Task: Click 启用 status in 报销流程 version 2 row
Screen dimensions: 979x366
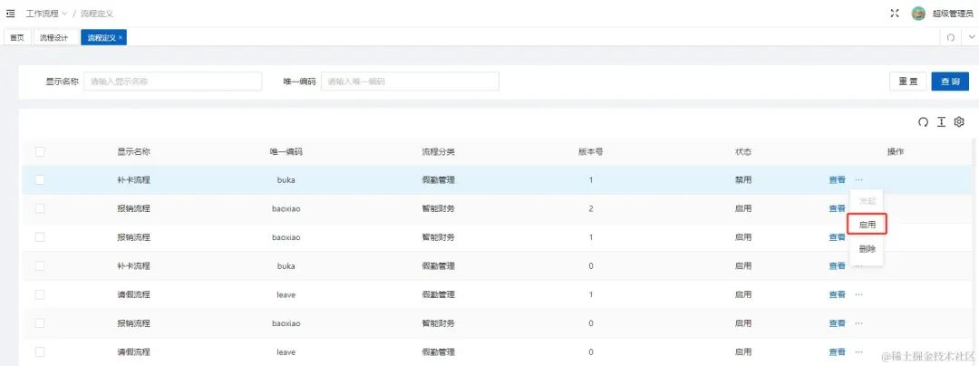Action: point(743,208)
